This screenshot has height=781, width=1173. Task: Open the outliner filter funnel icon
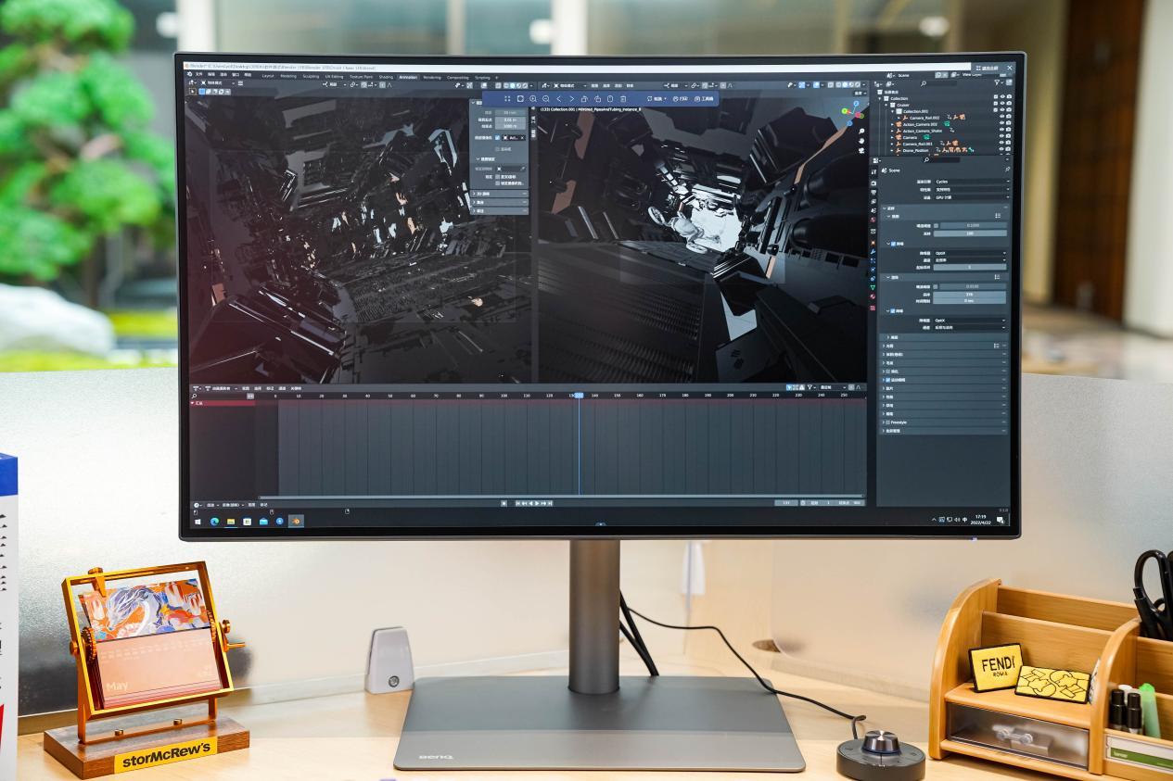(997, 82)
